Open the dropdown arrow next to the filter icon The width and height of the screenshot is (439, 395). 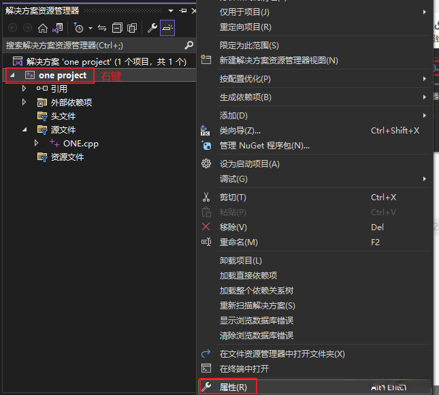coord(90,29)
